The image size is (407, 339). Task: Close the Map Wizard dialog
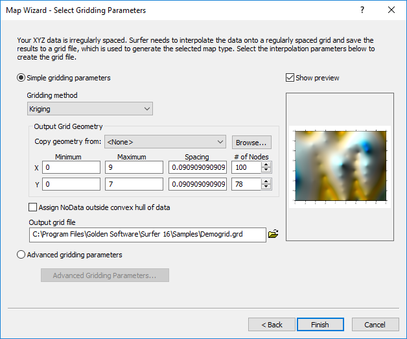pos(391,10)
